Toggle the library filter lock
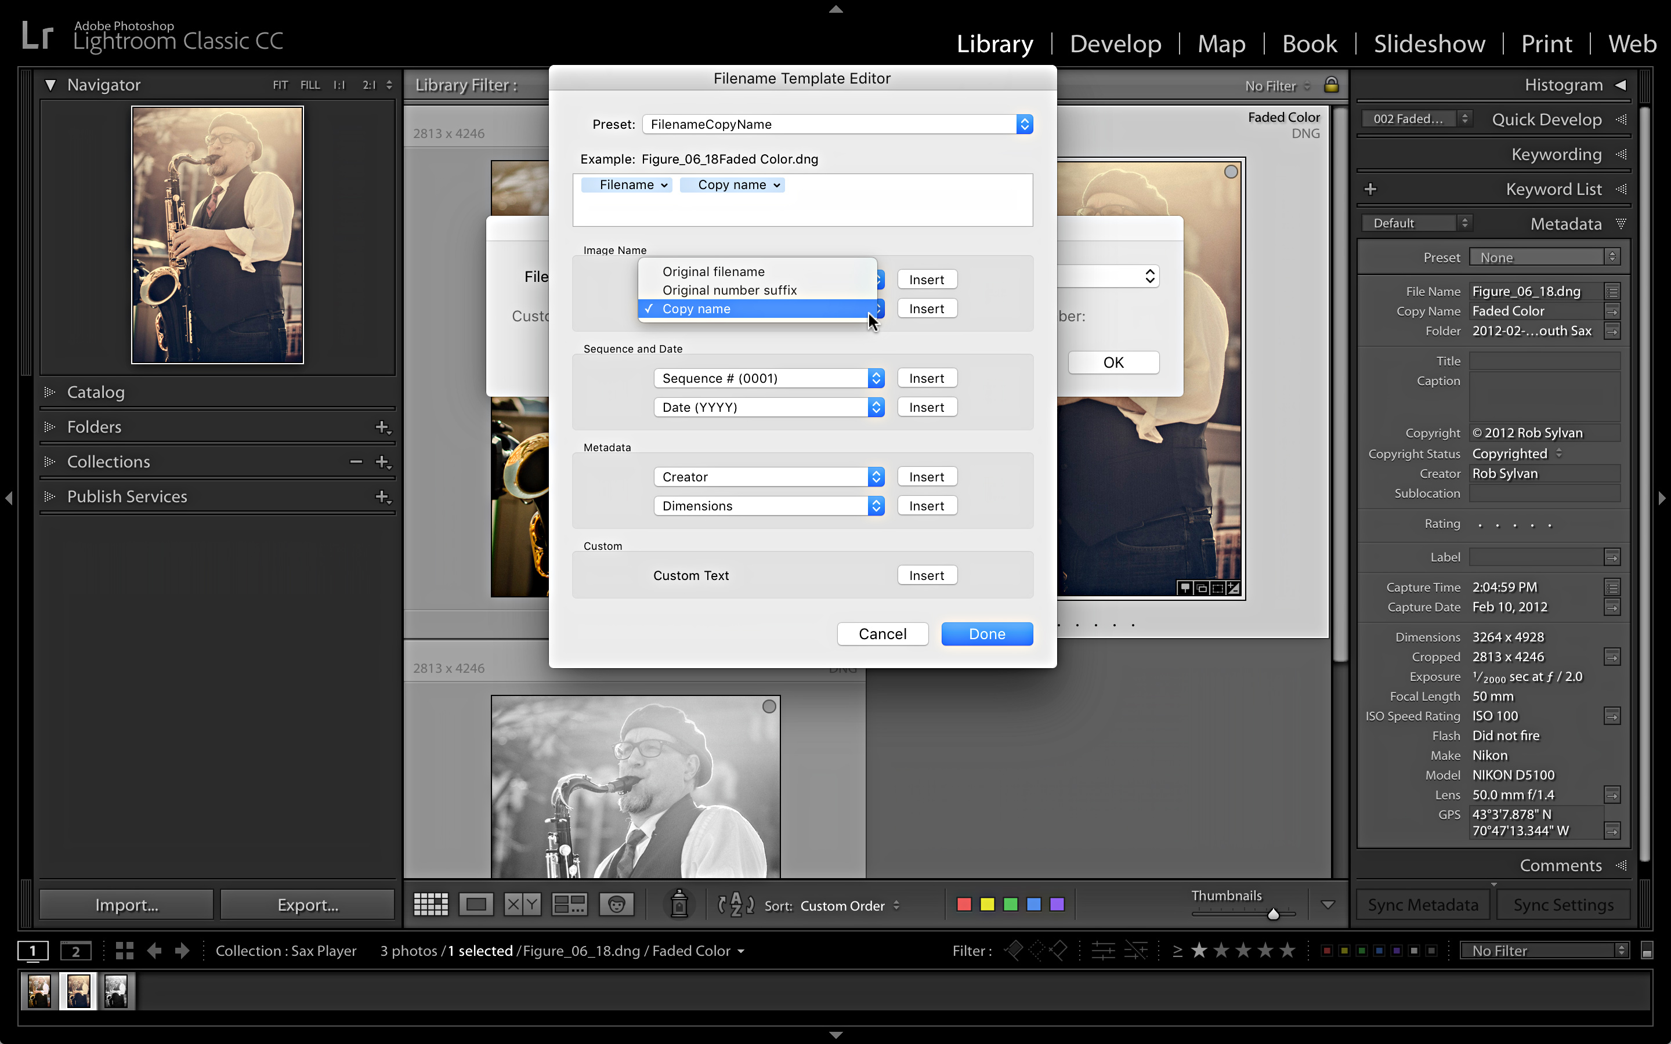The image size is (1671, 1044). [1331, 84]
